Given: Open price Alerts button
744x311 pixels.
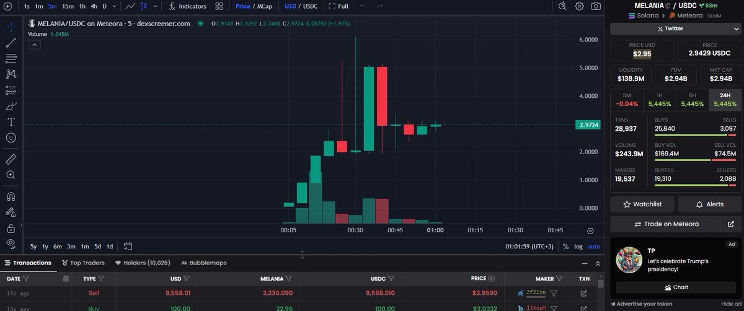Looking at the screenshot, I should tap(710, 204).
